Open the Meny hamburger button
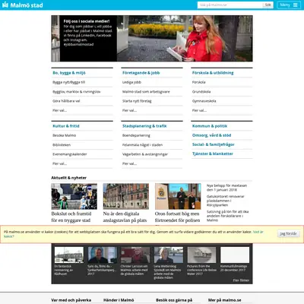Viewport: 304px width, 304px height. pyautogui.click(x=289, y=5)
